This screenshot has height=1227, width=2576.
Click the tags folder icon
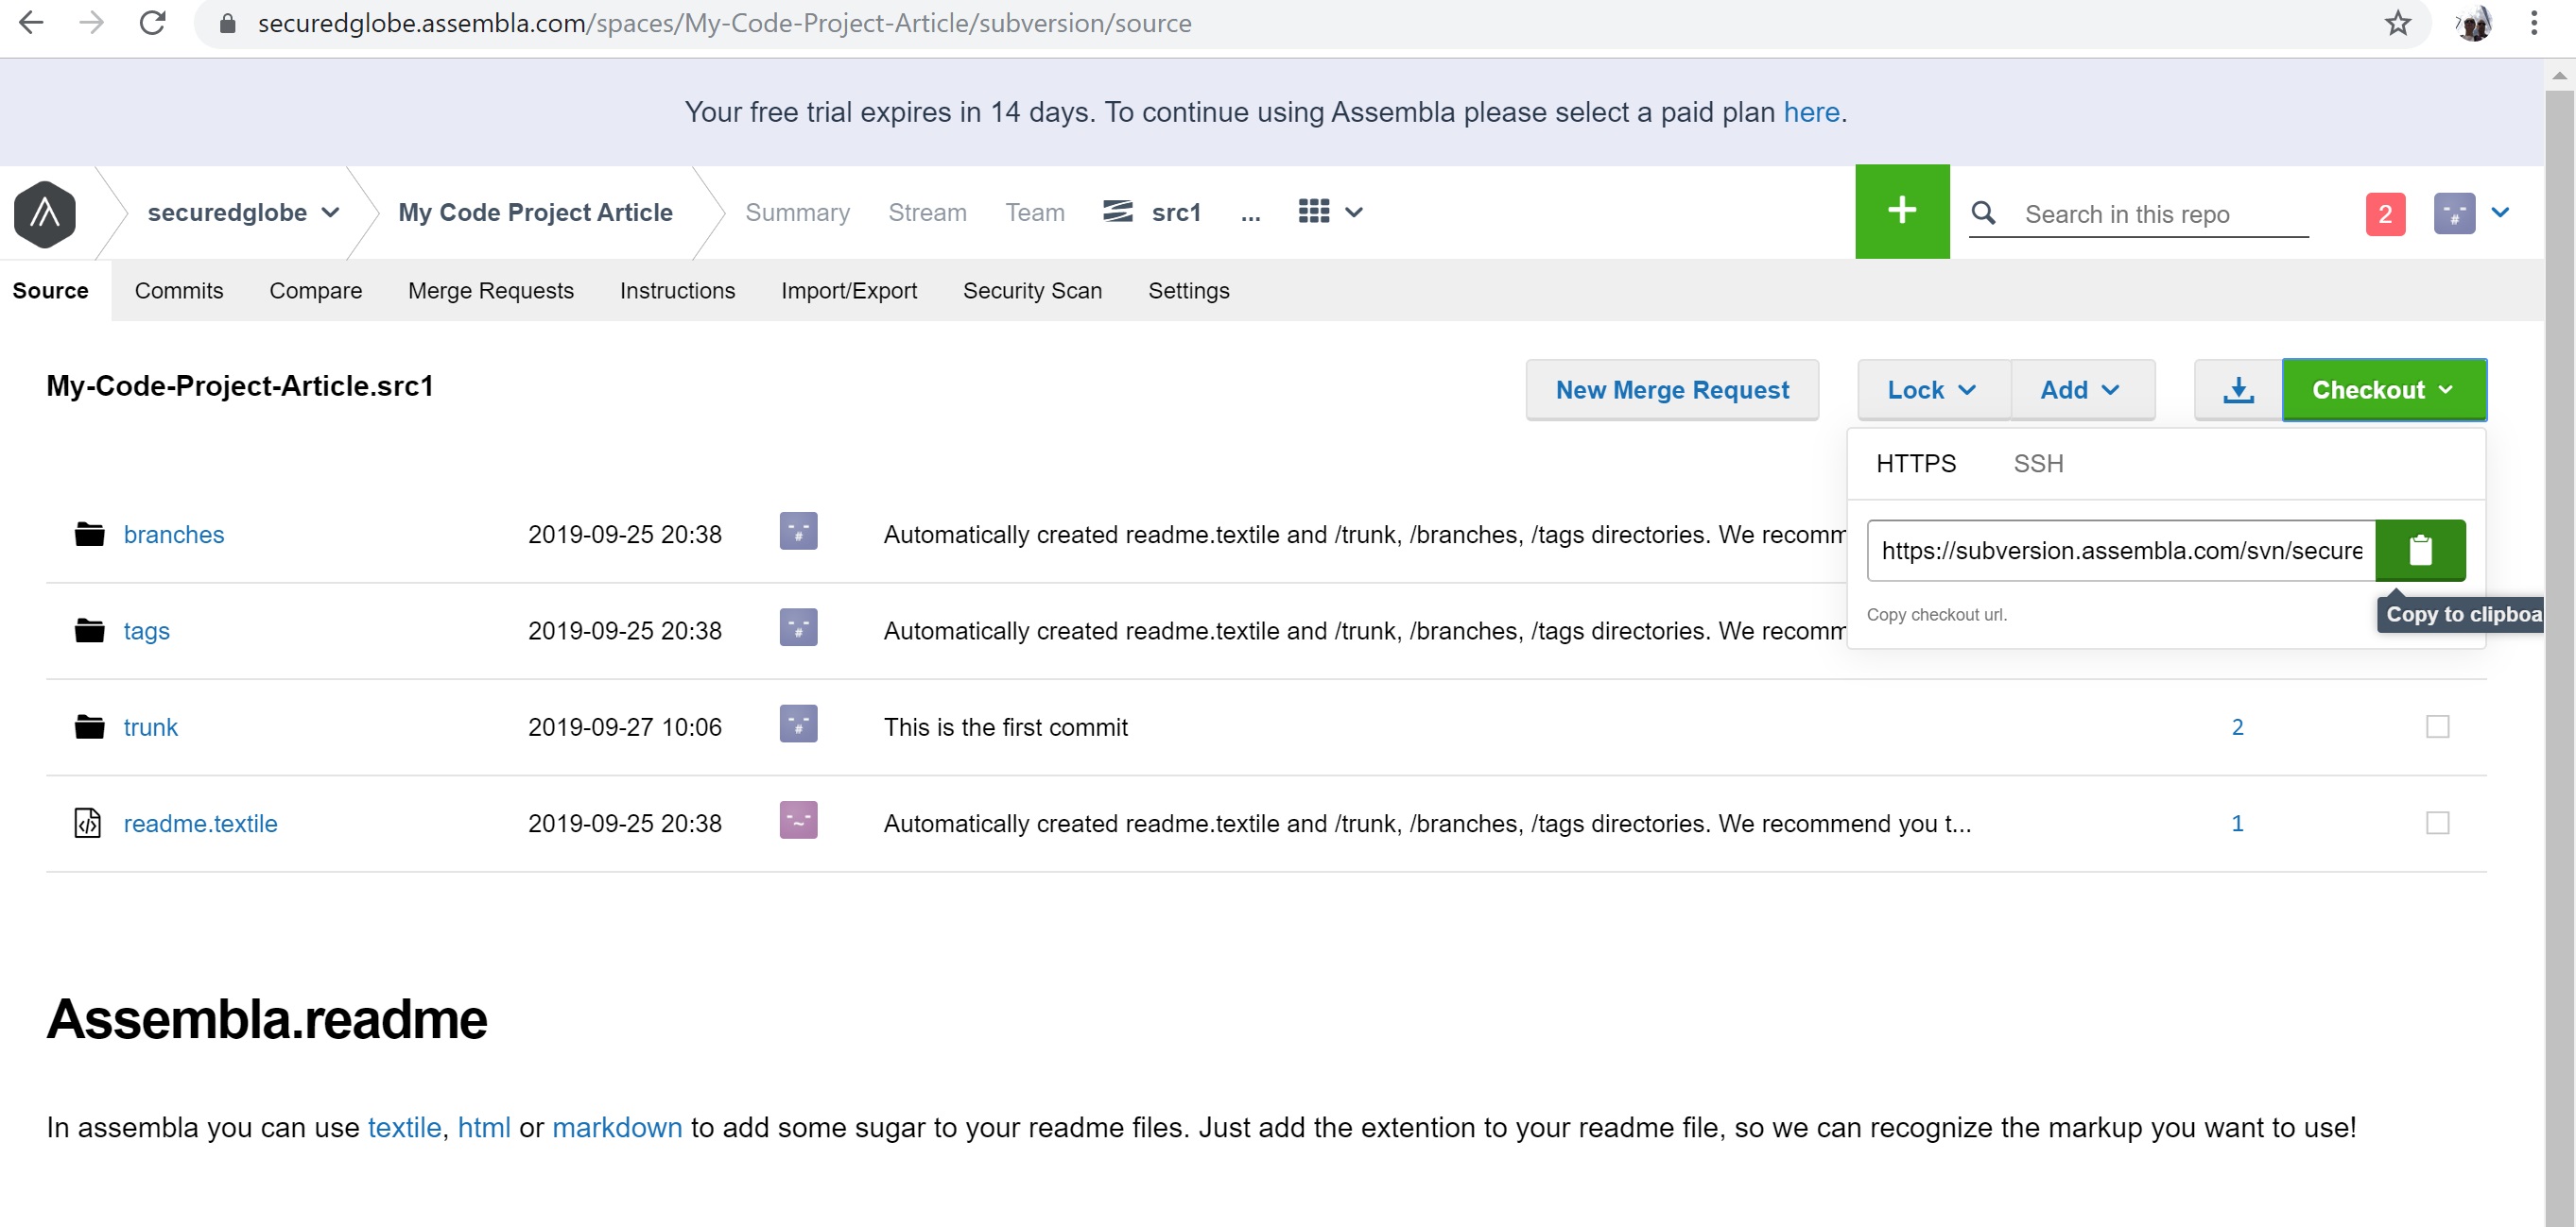pos(89,630)
